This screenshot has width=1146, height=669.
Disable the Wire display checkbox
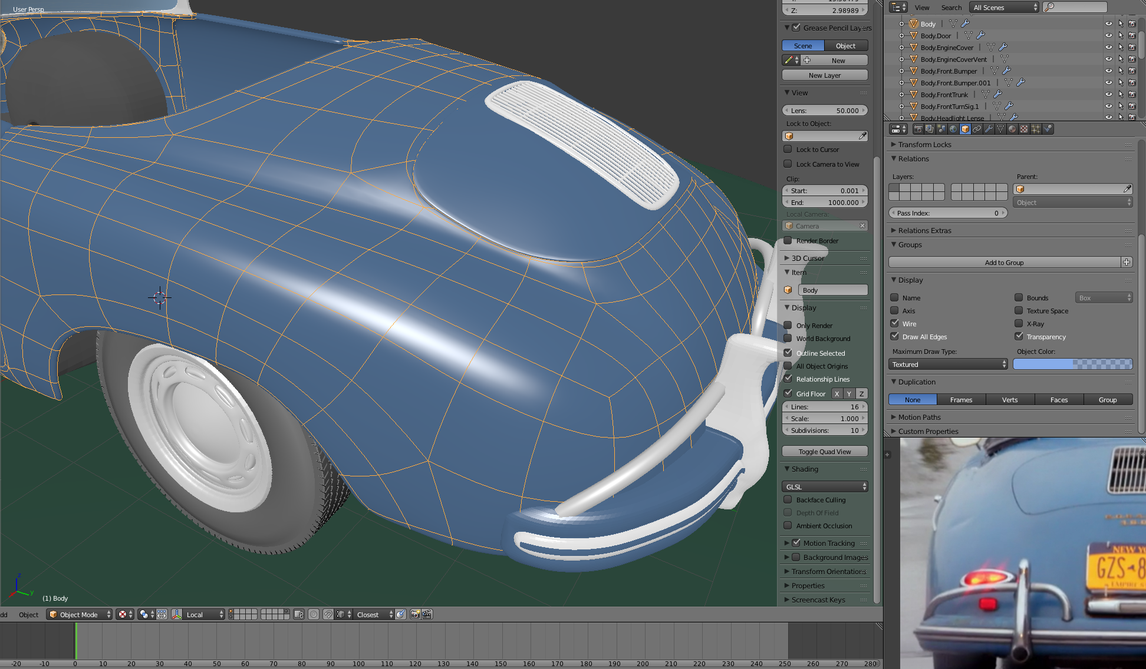(895, 323)
